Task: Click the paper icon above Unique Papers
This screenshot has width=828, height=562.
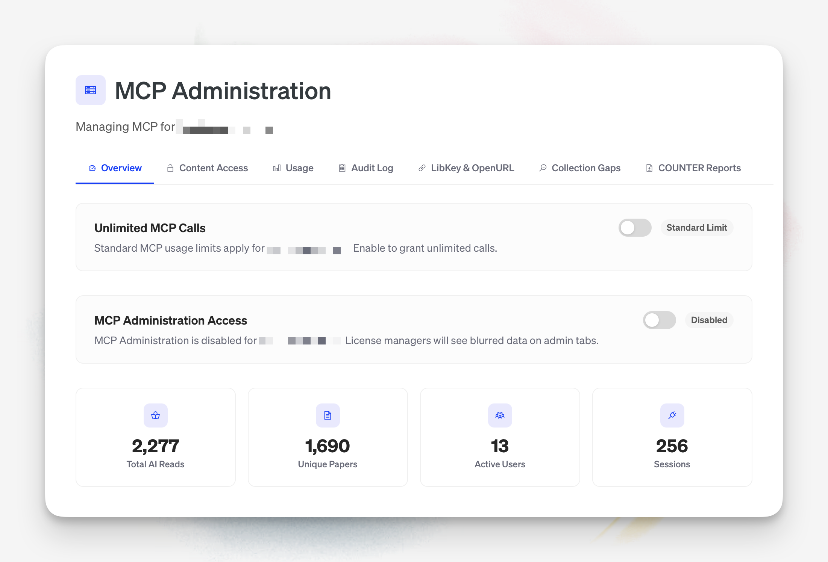Action: (328, 415)
